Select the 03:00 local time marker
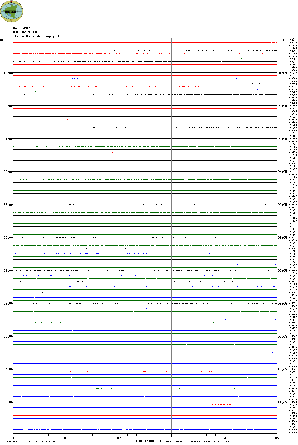The height and width of the screenshot is (445, 298). pyautogui.click(x=8, y=336)
